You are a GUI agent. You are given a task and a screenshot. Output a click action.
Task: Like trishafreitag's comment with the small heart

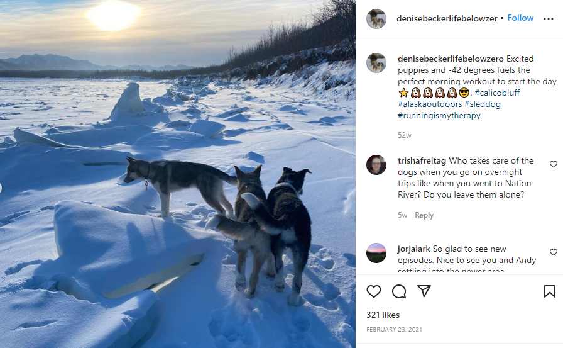(x=554, y=164)
